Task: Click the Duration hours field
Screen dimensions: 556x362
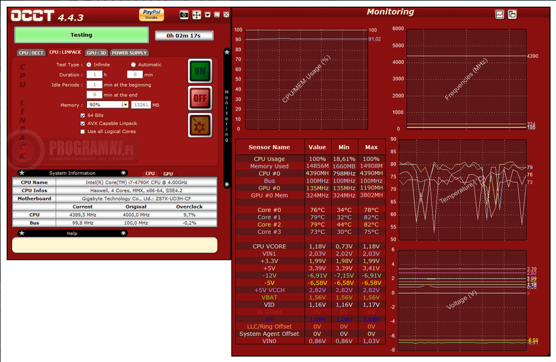Action: tap(95, 74)
